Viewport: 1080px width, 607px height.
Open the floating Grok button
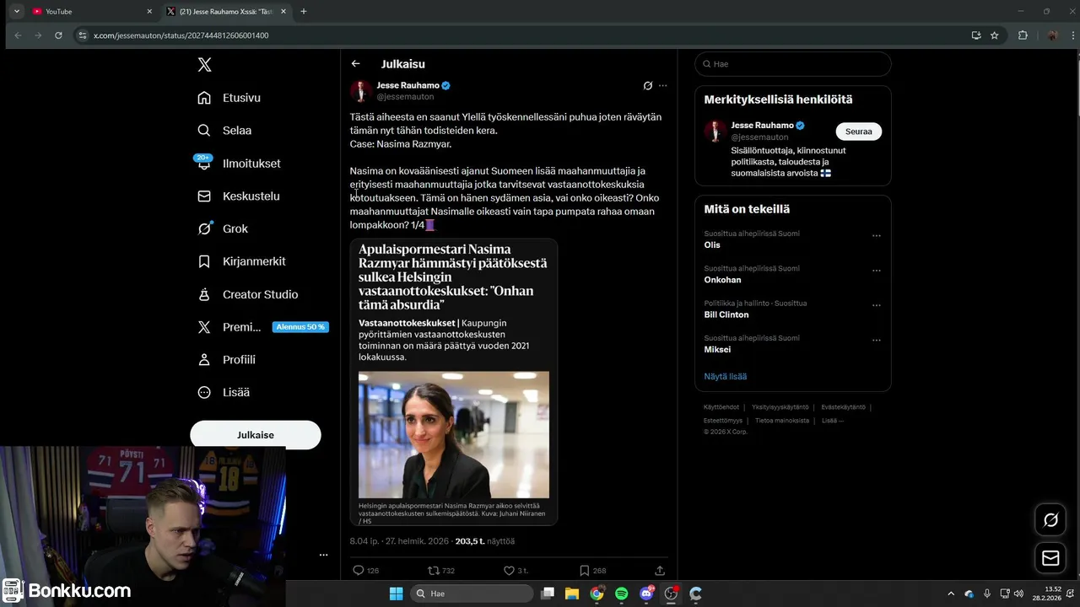click(x=1050, y=520)
